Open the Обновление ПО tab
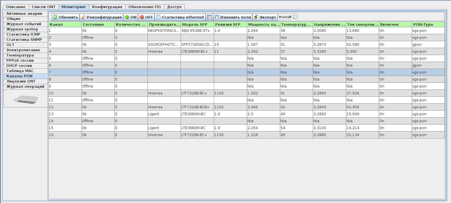 144,7
